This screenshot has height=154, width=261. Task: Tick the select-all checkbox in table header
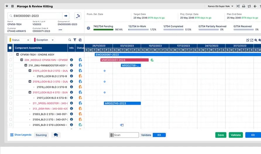pyautogui.click(x=10, y=48)
